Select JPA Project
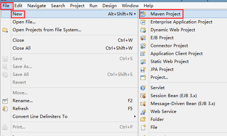 [x=162, y=69]
